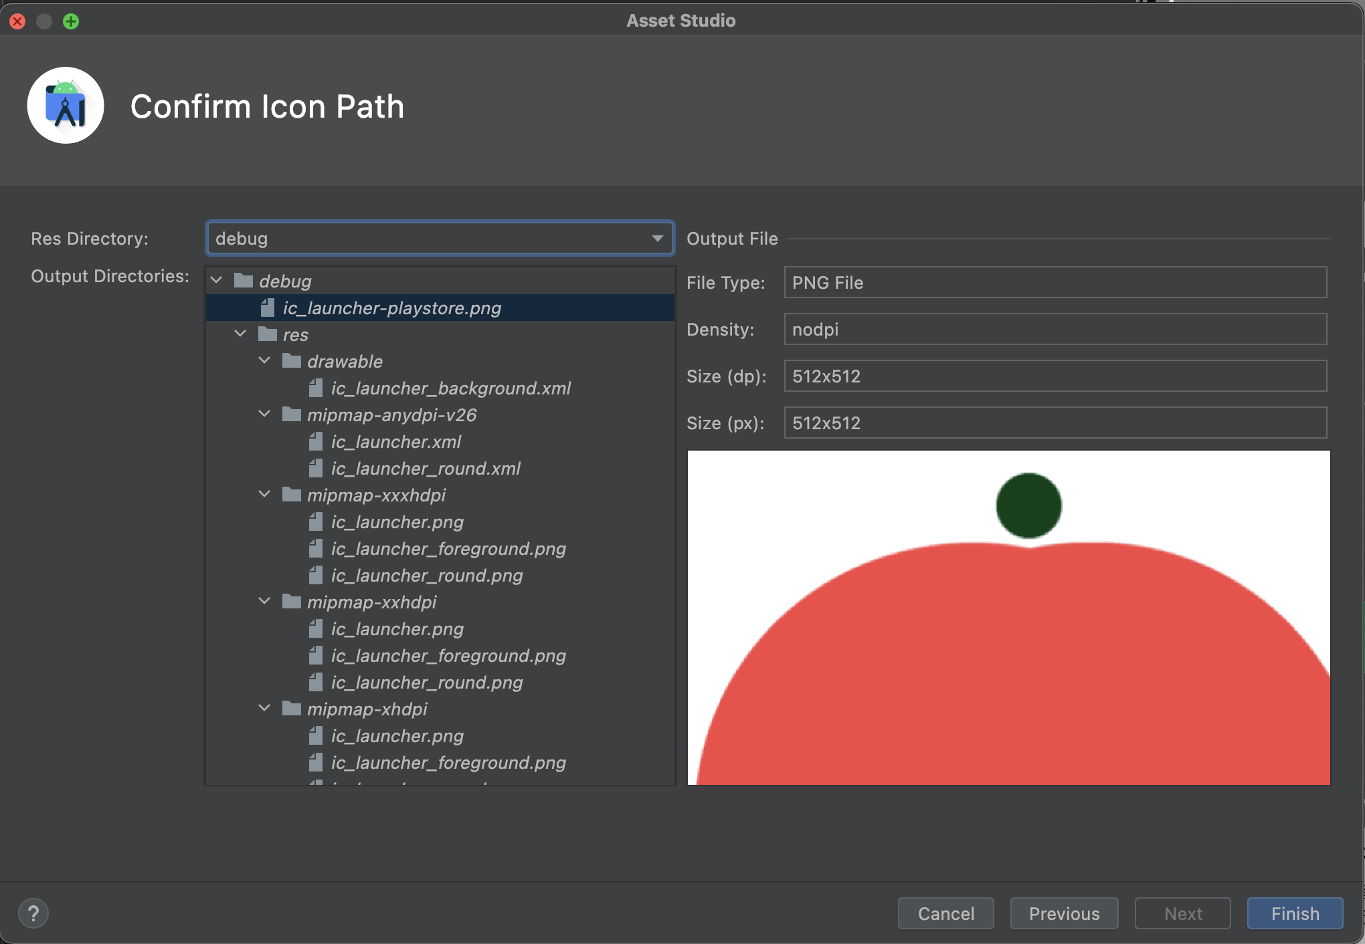The width and height of the screenshot is (1365, 944).
Task: Click the ic_launcher_background.xml file icon
Action: point(316,388)
